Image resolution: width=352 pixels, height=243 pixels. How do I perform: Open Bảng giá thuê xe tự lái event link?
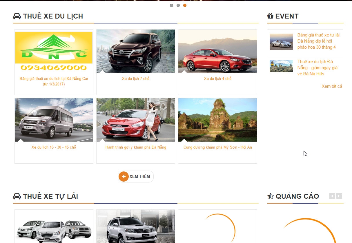click(318, 41)
